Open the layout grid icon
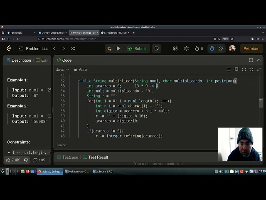The height and width of the screenshot is (200, 266). pyautogui.click(x=175, y=49)
